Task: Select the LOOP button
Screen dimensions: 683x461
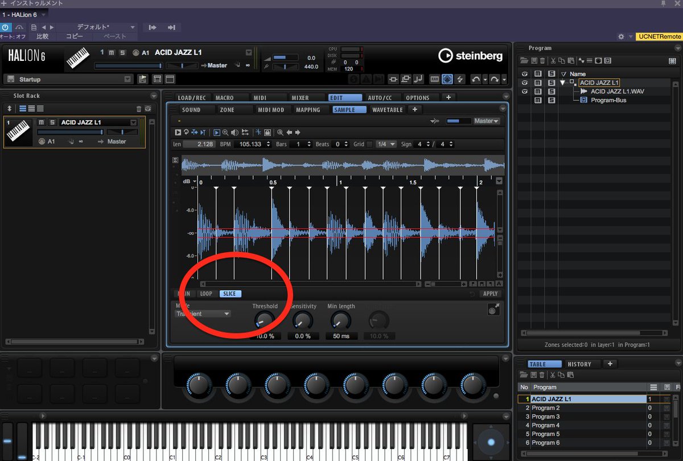Action: pyautogui.click(x=206, y=294)
